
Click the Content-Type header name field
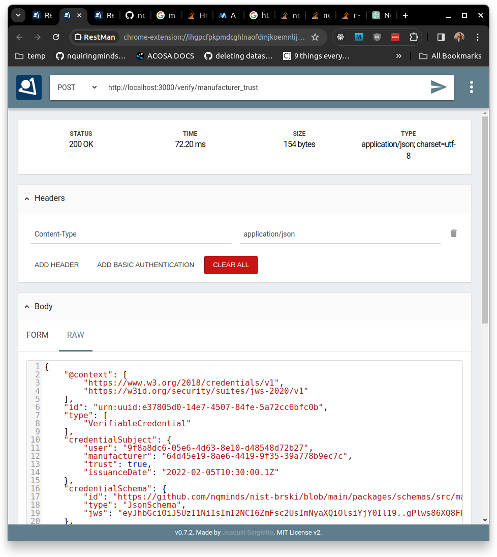[x=131, y=234]
